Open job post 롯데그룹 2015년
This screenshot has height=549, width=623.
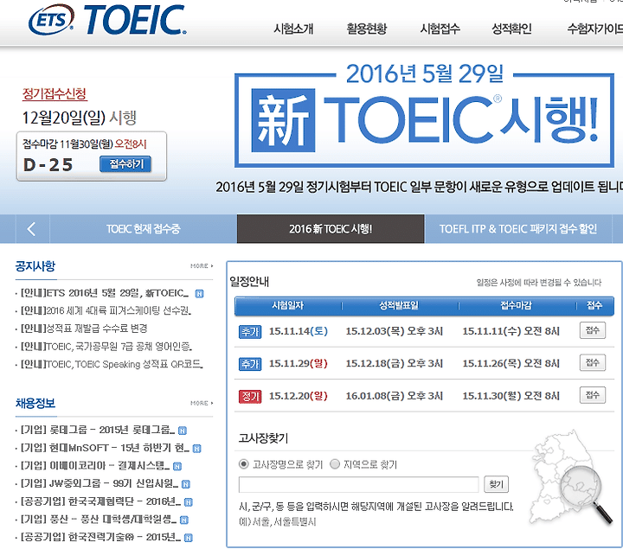98,430
